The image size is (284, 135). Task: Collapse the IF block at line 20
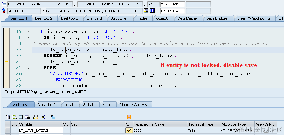(x=29, y=37)
